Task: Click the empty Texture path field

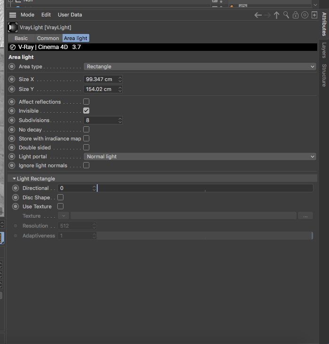Action: (183, 216)
